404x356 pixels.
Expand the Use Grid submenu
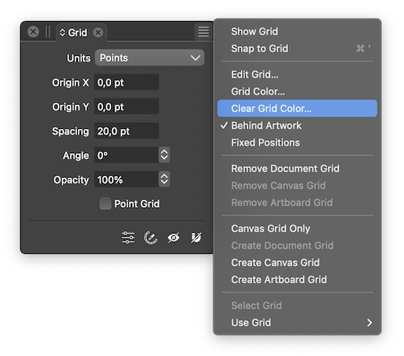point(297,323)
